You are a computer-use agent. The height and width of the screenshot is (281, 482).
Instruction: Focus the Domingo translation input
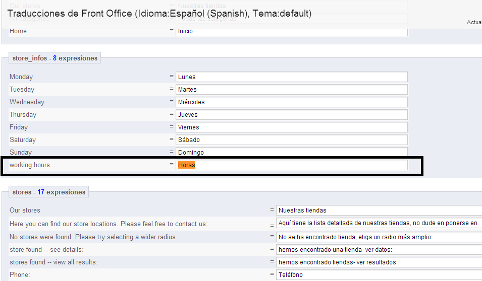[x=292, y=152]
